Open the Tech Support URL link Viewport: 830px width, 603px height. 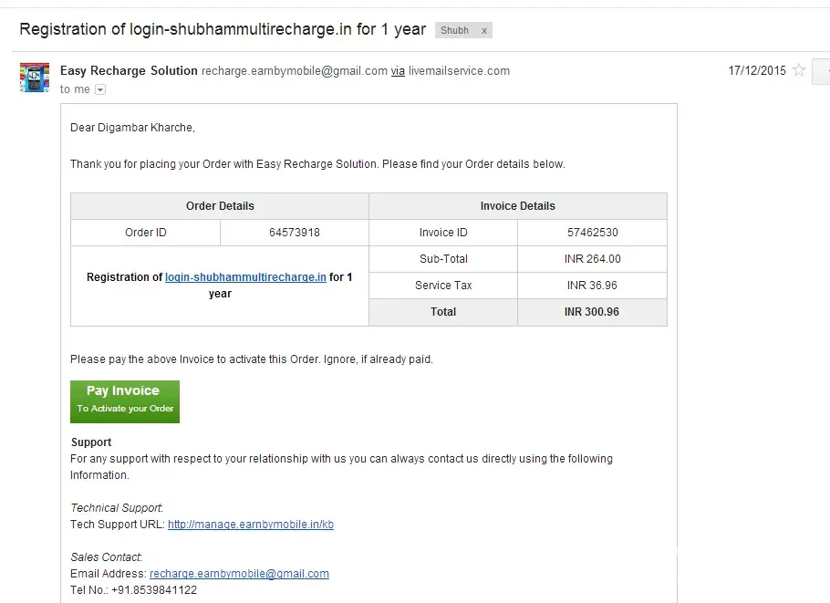(x=251, y=525)
